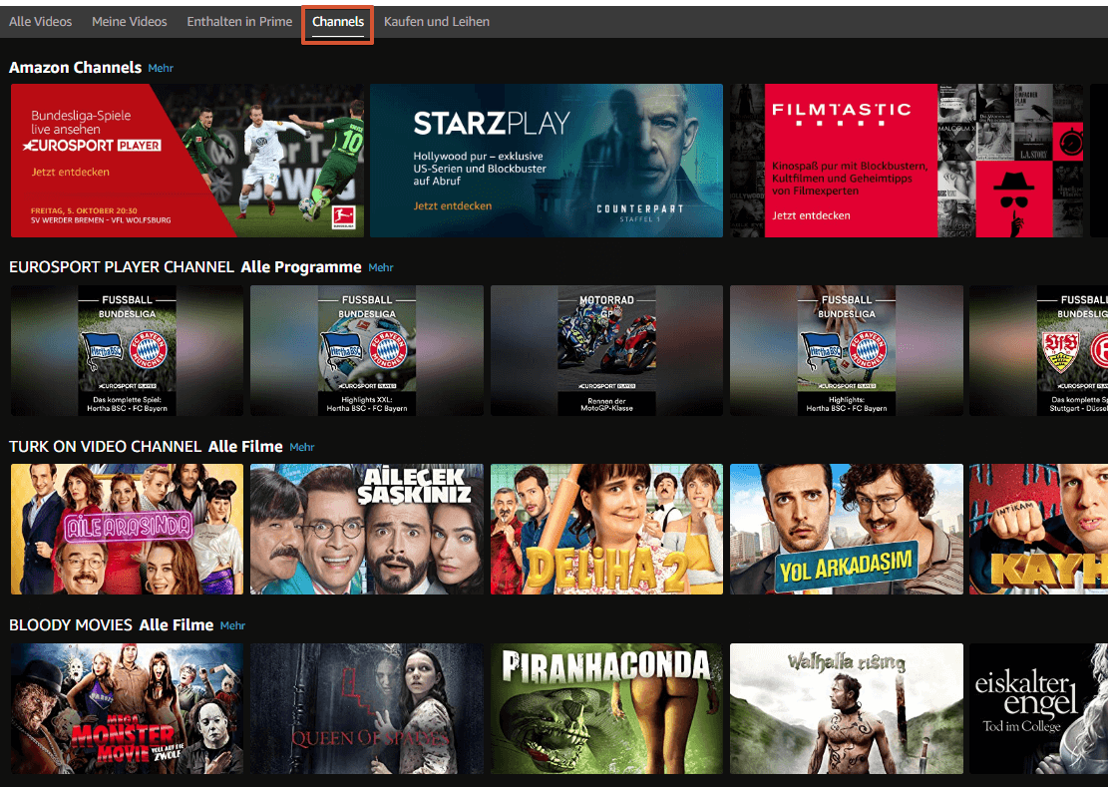Open Highlights Hertha BSC - FC Bayern tile
The width and height of the screenshot is (1108, 787).
(847, 350)
